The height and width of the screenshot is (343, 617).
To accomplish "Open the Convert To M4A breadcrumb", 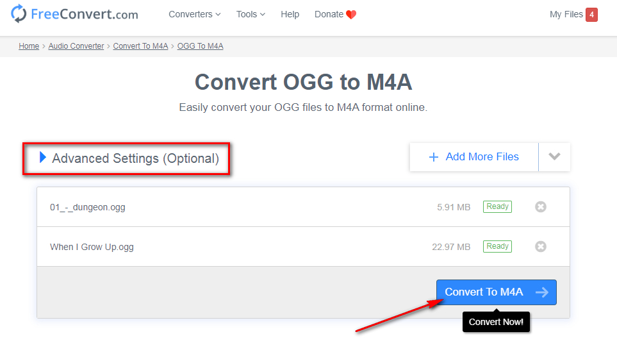I will click(140, 46).
